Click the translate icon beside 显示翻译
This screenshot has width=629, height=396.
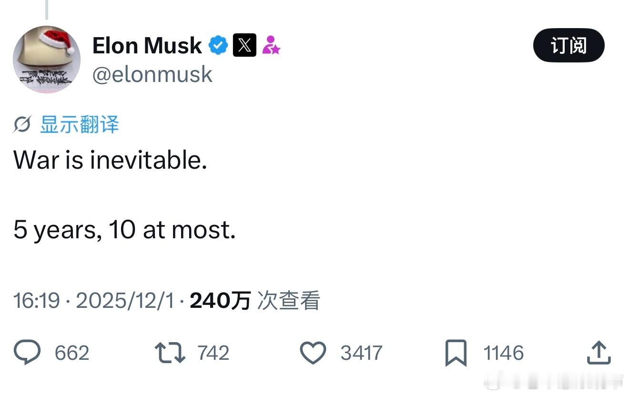(22, 125)
